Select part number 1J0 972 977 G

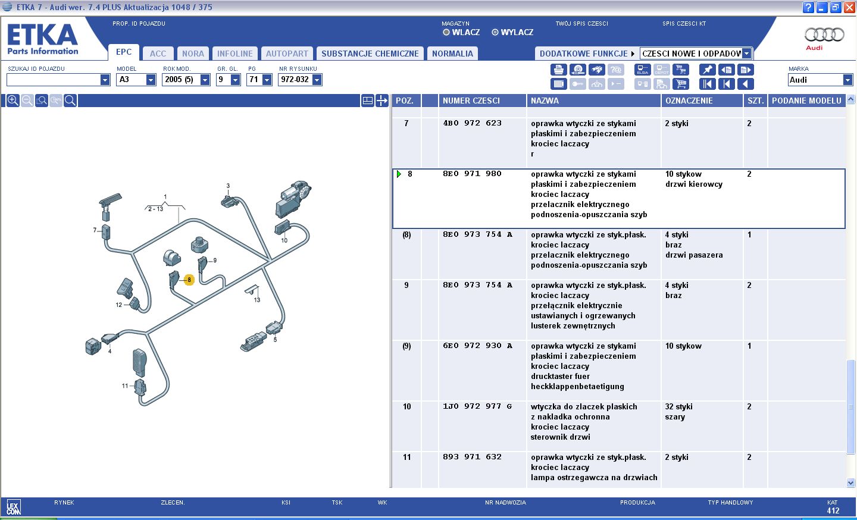[477, 406]
